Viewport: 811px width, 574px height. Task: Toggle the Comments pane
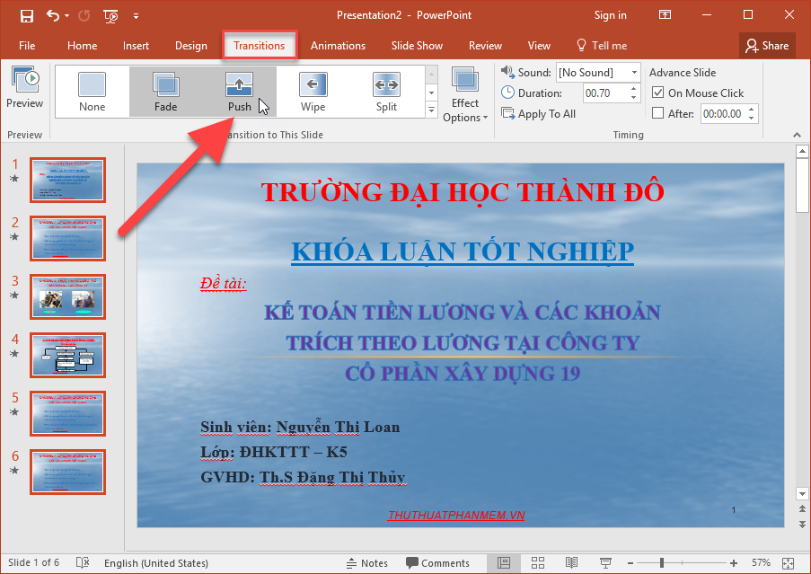pyautogui.click(x=439, y=562)
